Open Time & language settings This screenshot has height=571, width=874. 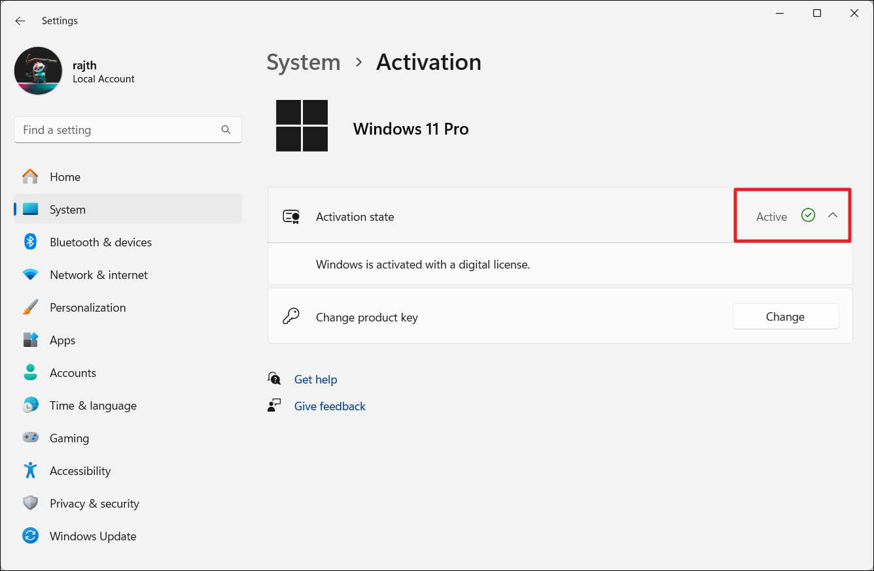pos(93,406)
